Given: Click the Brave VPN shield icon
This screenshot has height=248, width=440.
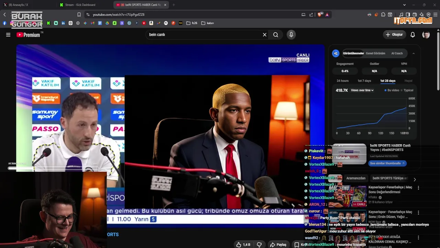Looking at the screenshot, I should tap(429, 14).
